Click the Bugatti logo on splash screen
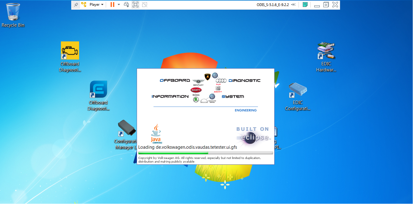 [x=196, y=90]
